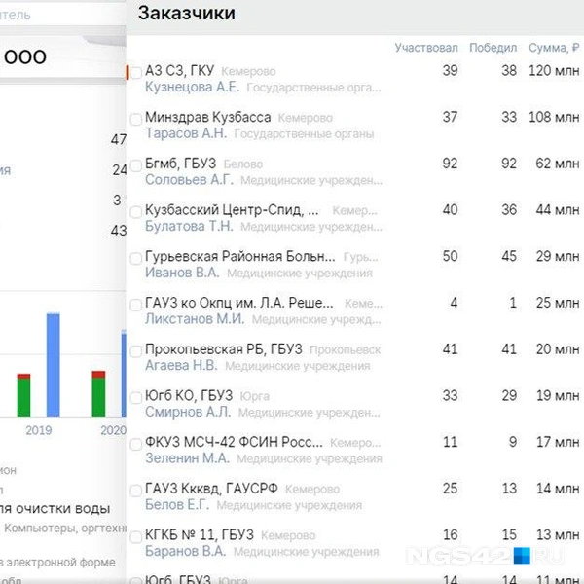
Task: Click 'Юрга' label beside Юргб КО
Action: (255, 396)
